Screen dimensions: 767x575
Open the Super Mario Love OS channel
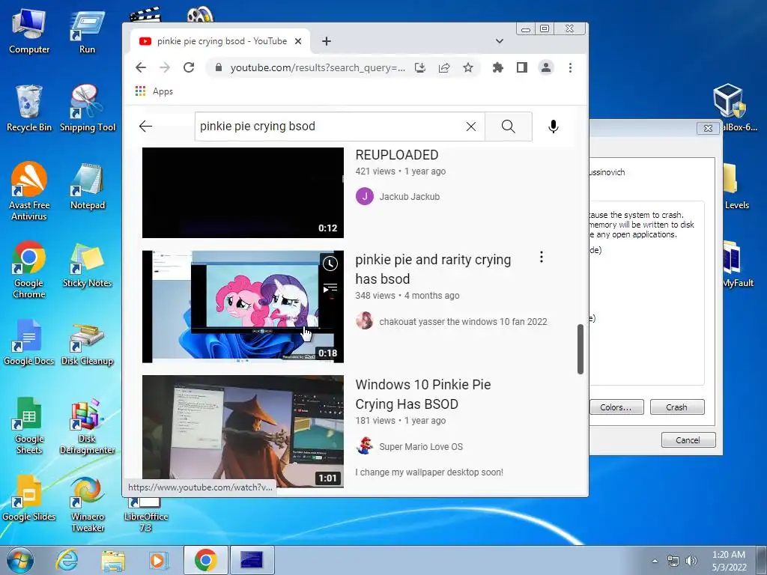(x=421, y=447)
